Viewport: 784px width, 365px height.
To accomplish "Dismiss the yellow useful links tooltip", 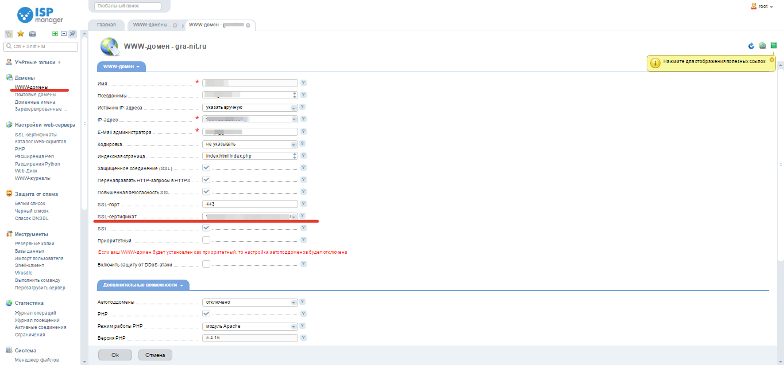I will click(x=771, y=59).
